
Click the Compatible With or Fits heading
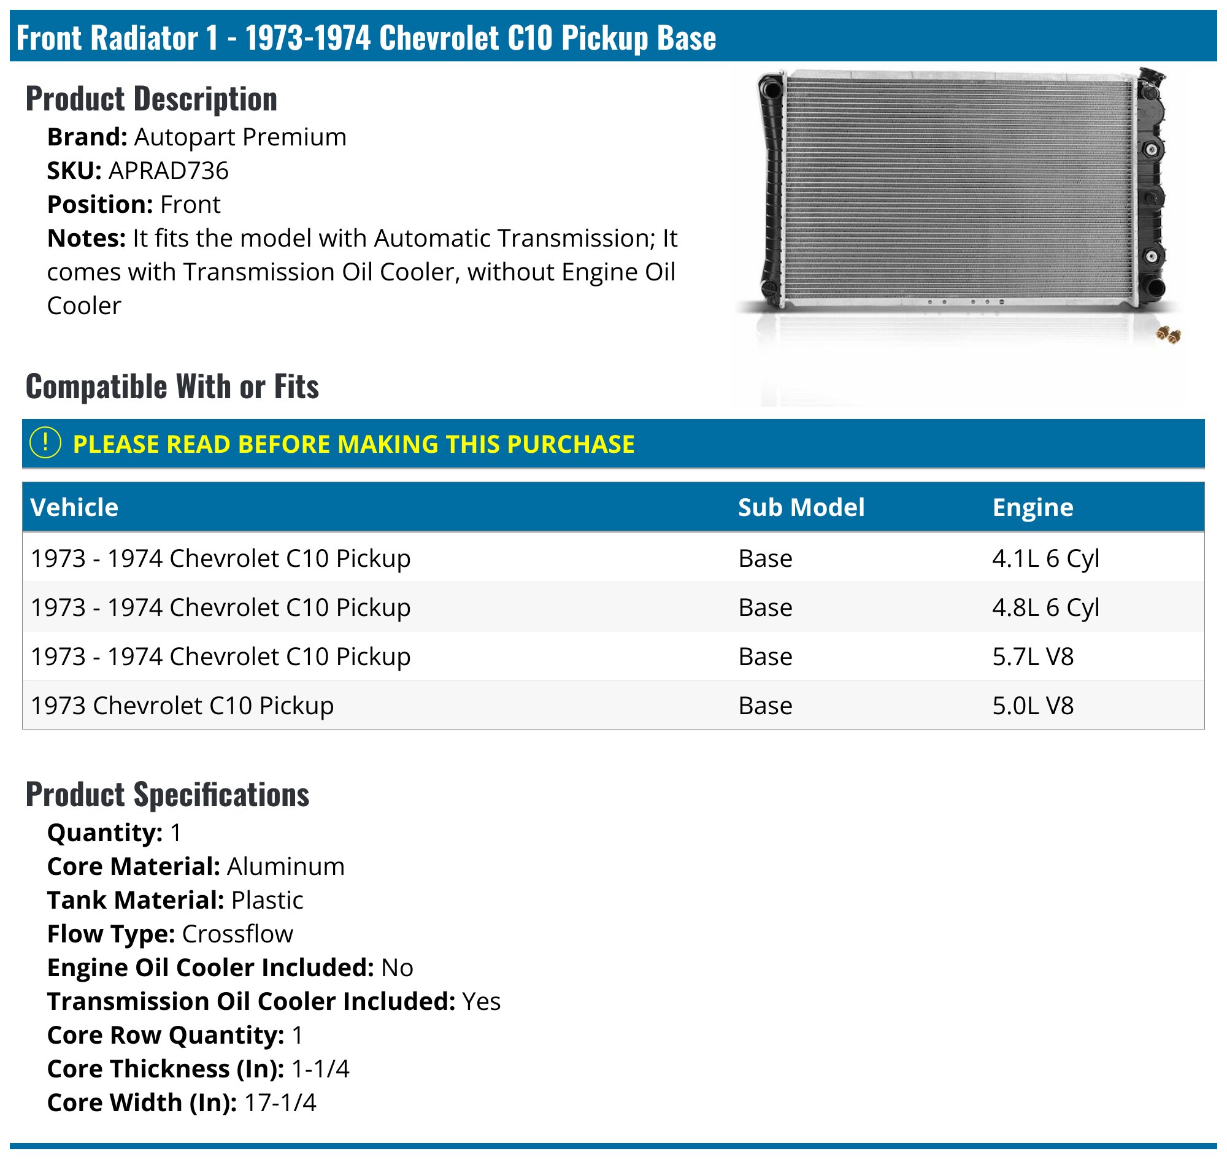[172, 387]
